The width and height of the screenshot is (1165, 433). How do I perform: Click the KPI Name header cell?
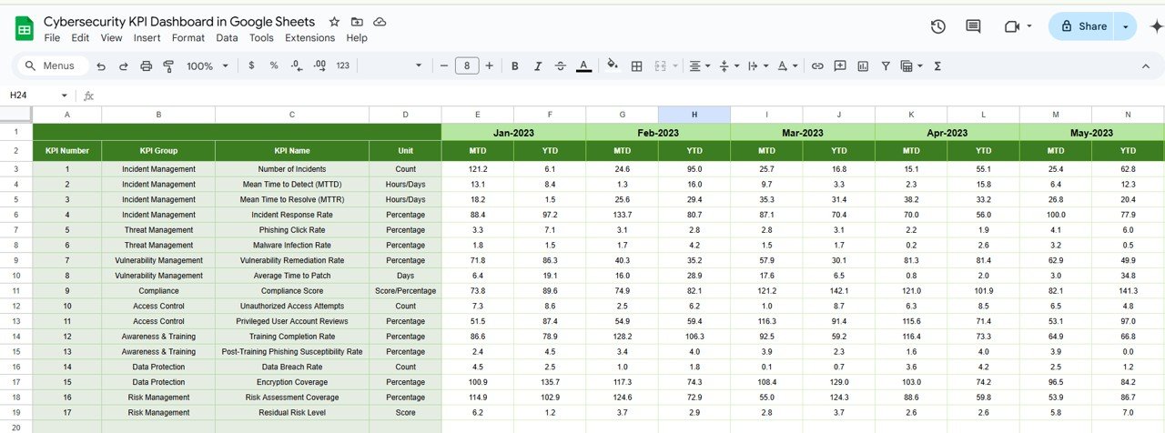tap(292, 150)
